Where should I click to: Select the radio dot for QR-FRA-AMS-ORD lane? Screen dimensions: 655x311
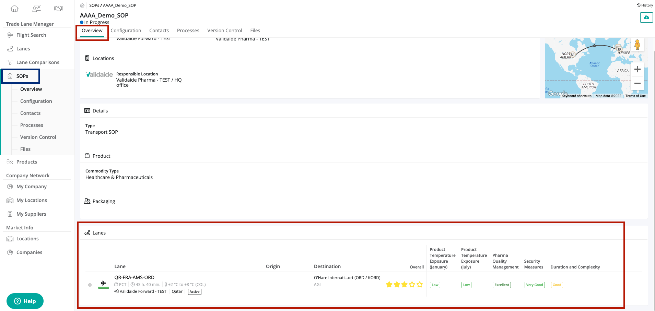pyautogui.click(x=90, y=285)
